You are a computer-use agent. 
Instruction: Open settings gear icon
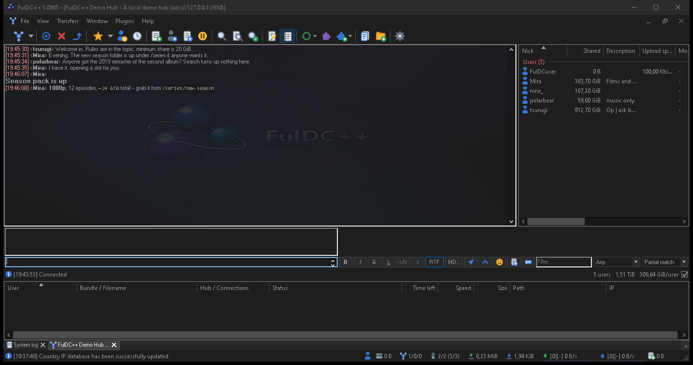point(400,36)
